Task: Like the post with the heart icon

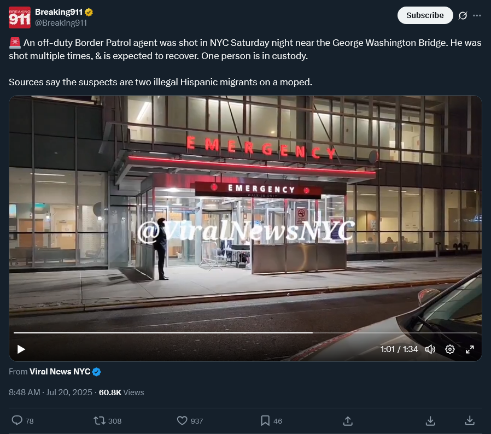Action: (182, 420)
